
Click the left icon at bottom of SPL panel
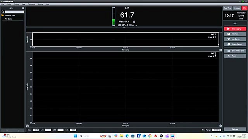tap(7, 131)
